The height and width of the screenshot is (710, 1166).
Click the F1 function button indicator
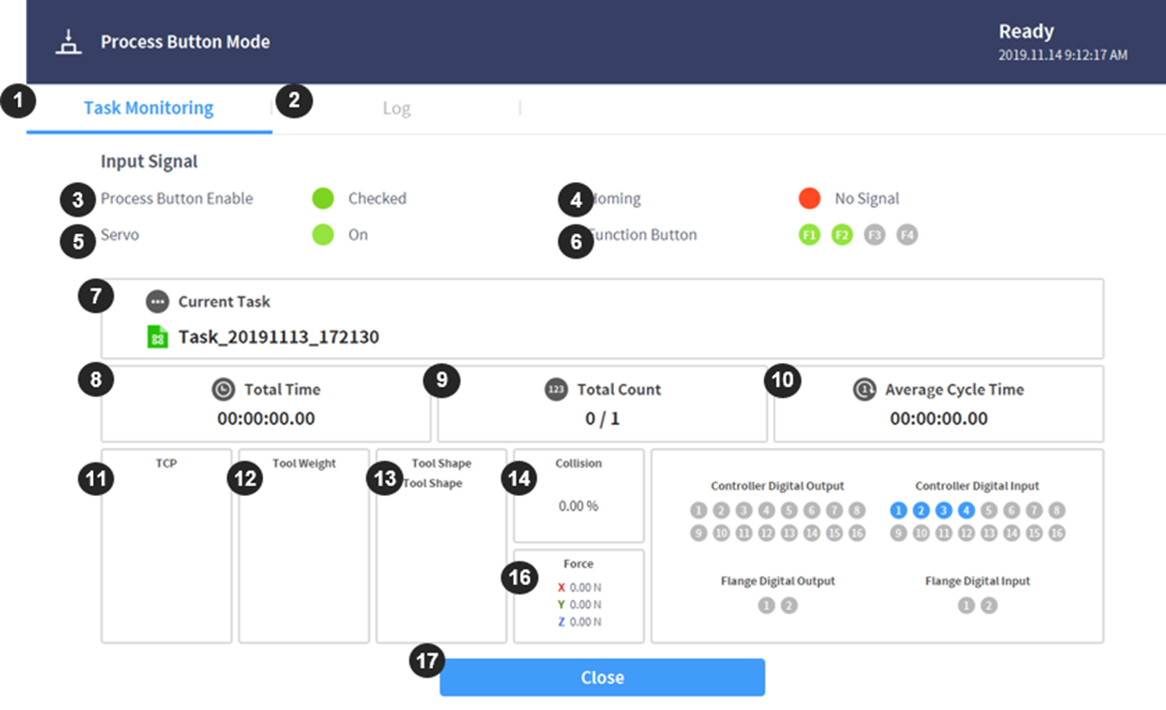pyautogui.click(x=809, y=235)
